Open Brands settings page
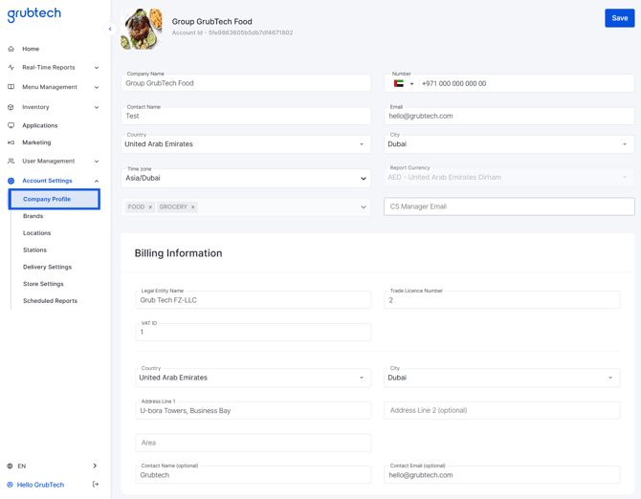Screen dimensions: 641x499 pyautogui.click(x=33, y=216)
